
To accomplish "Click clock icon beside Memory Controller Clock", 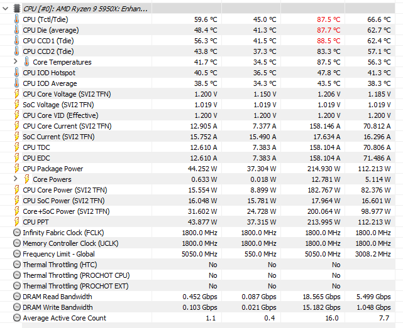I will tap(17, 243).
